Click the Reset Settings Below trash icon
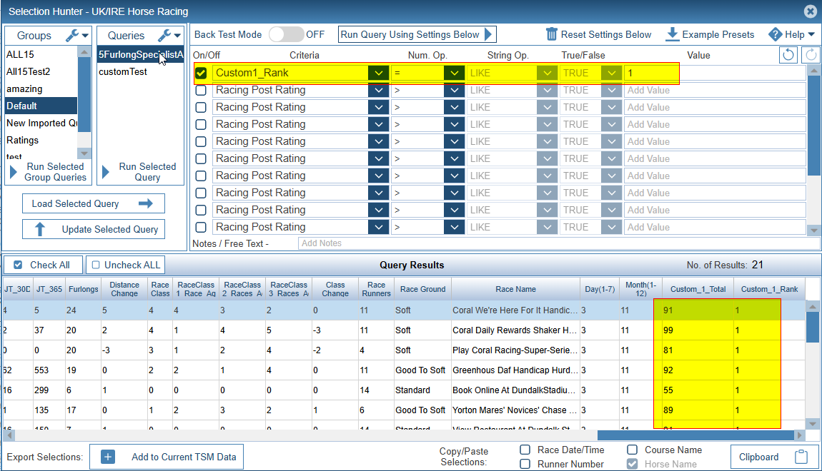Screen dimensions: 822x471 (x=552, y=34)
